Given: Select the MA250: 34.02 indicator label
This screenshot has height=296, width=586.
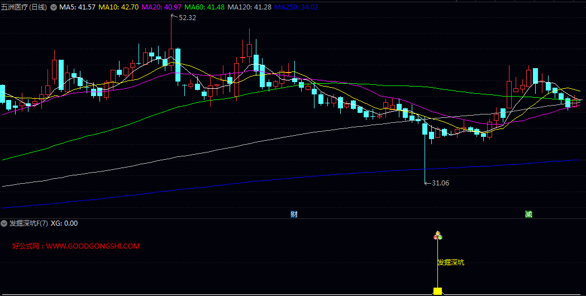Looking at the screenshot, I should [x=296, y=7].
